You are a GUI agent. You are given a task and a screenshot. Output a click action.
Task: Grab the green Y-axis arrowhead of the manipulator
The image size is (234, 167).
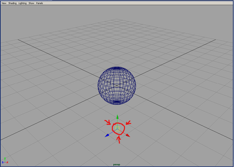point(117,117)
